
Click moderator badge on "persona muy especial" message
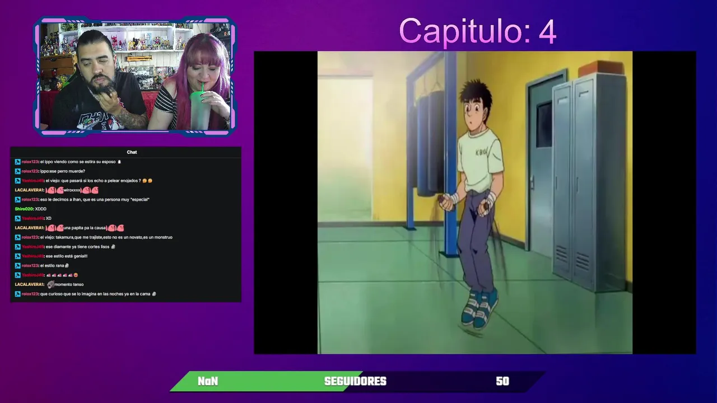pyautogui.click(x=17, y=200)
